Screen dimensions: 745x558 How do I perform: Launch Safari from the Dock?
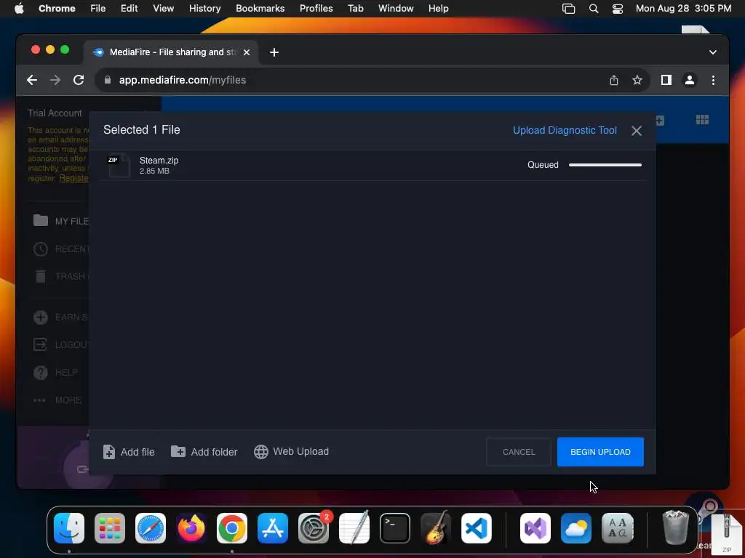151,528
